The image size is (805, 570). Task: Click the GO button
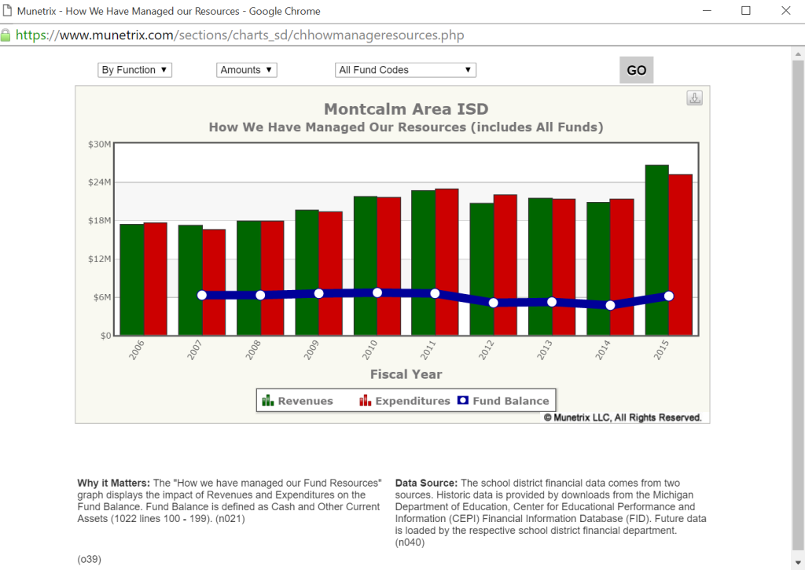(637, 70)
